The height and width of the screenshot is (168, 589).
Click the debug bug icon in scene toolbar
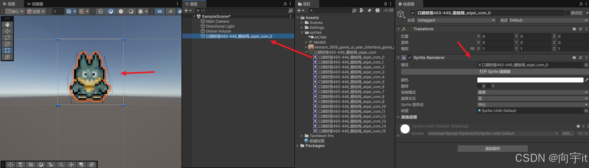(141, 11)
